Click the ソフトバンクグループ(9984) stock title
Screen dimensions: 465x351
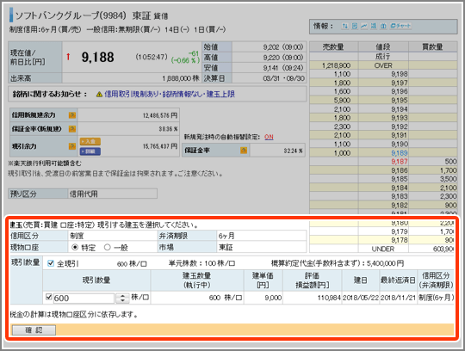click(x=71, y=15)
